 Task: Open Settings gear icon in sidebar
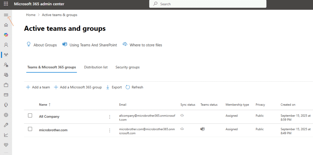[x=6, y=115]
